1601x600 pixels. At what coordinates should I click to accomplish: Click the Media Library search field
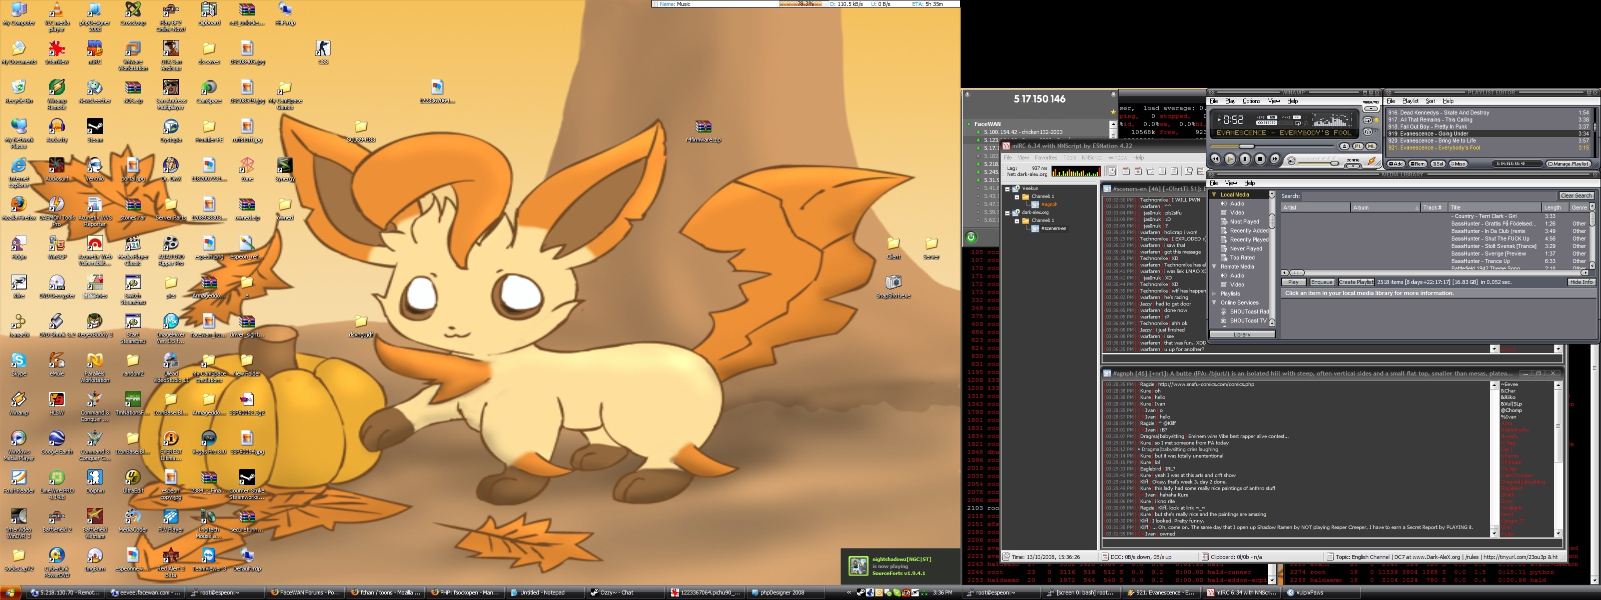point(1430,196)
